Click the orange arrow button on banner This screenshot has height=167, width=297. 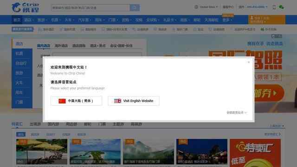click(x=269, y=93)
